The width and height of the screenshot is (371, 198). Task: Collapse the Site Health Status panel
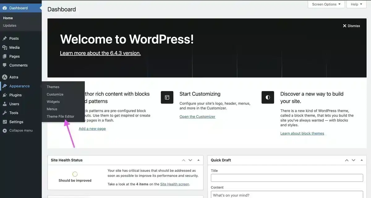pos(198,160)
